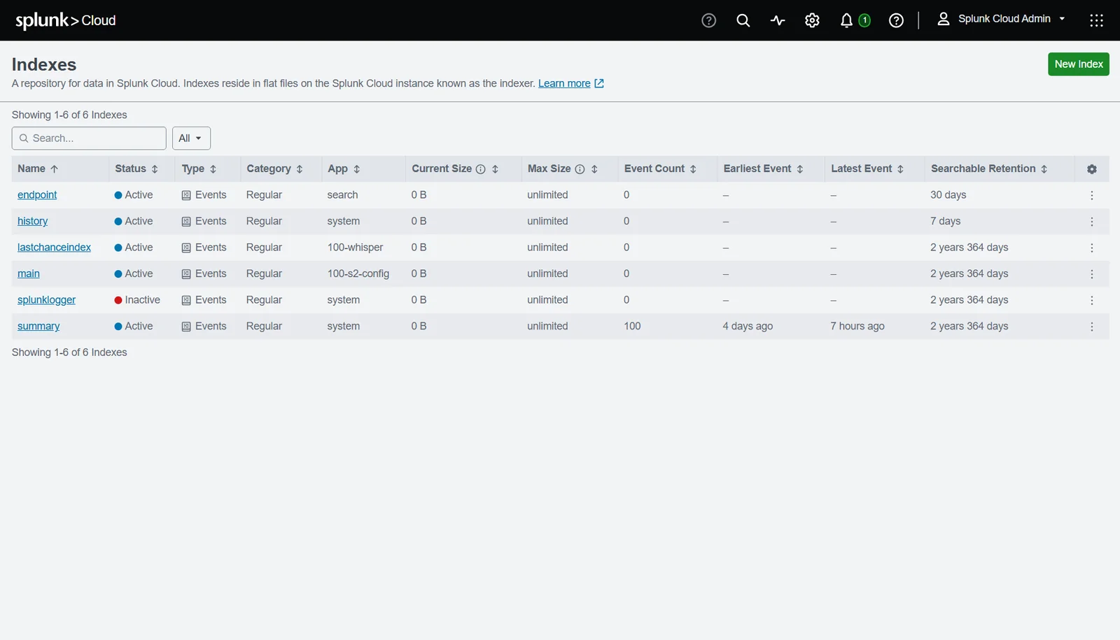The image size is (1120, 640).
Task: Sort table by App column
Action: [344, 169]
